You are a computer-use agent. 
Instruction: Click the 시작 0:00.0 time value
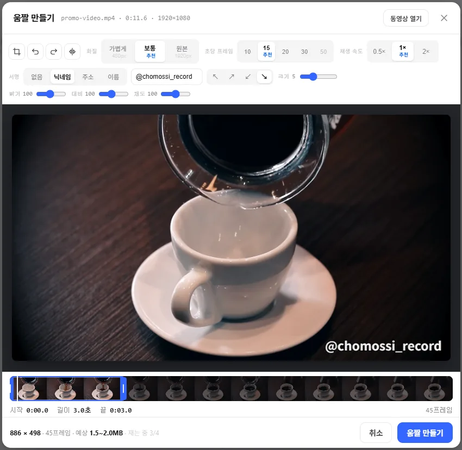pos(37,410)
